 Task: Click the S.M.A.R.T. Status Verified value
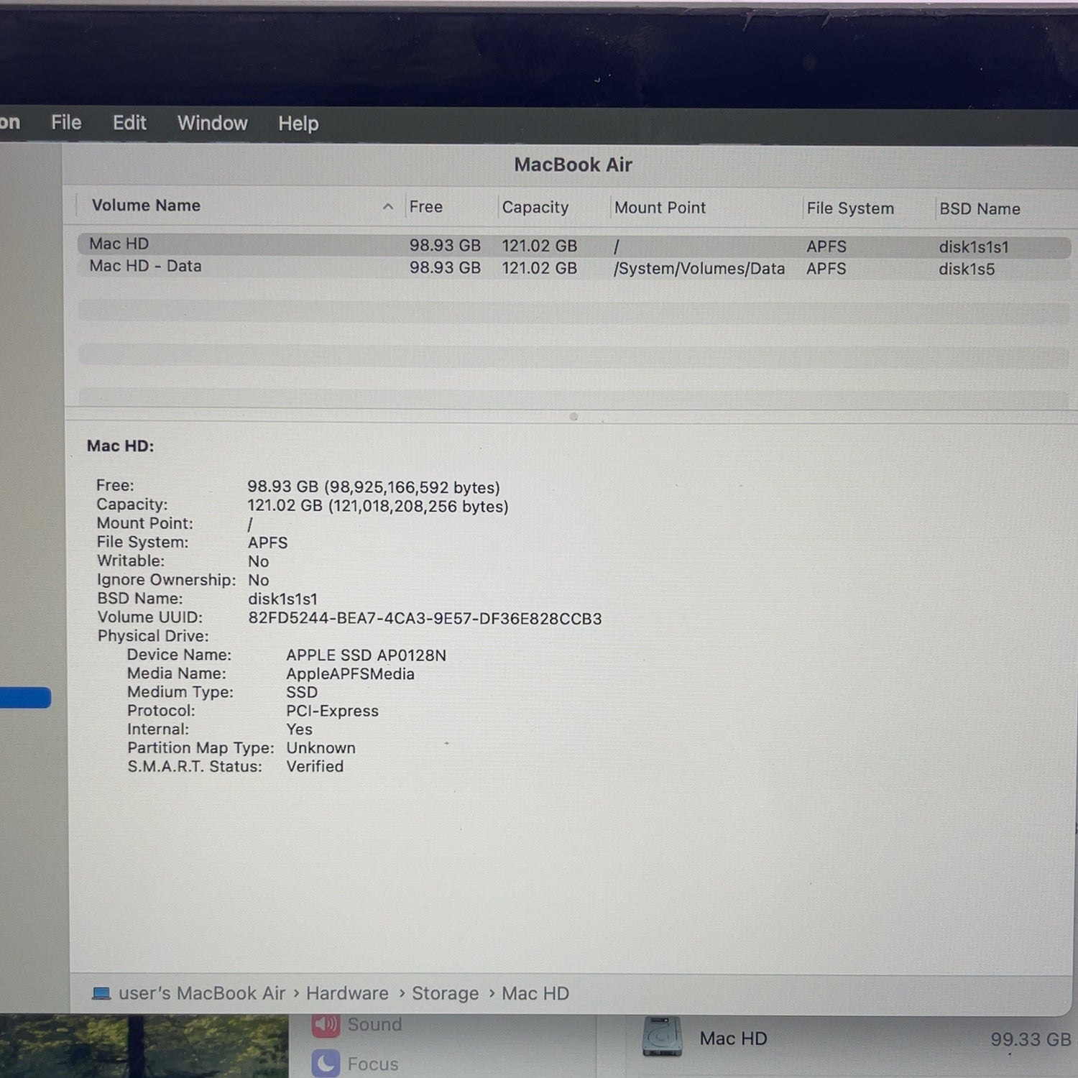315,767
